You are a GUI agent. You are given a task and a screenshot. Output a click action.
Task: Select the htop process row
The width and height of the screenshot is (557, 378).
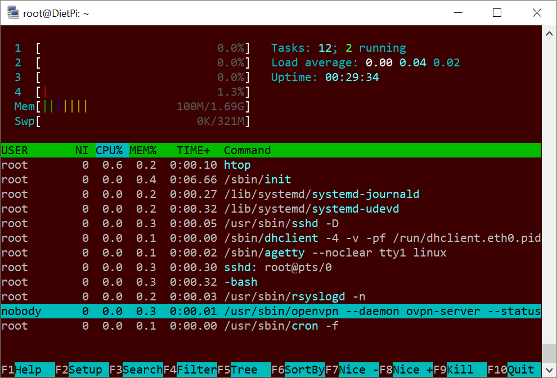click(x=271, y=165)
